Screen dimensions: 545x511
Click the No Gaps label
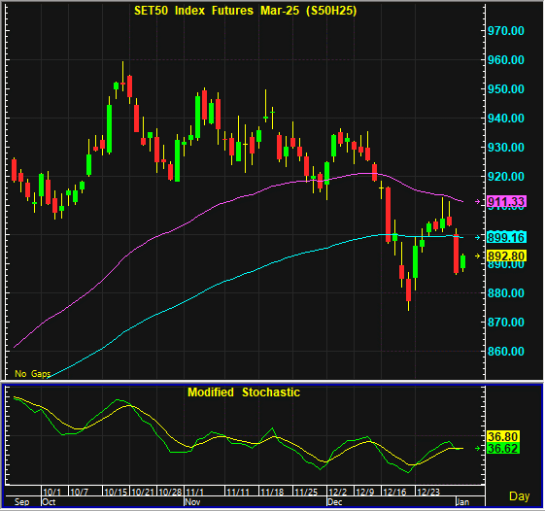coord(33,374)
